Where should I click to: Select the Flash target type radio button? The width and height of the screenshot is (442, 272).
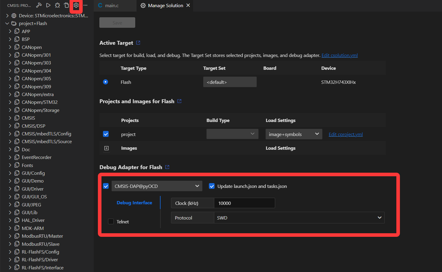[105, 82]
